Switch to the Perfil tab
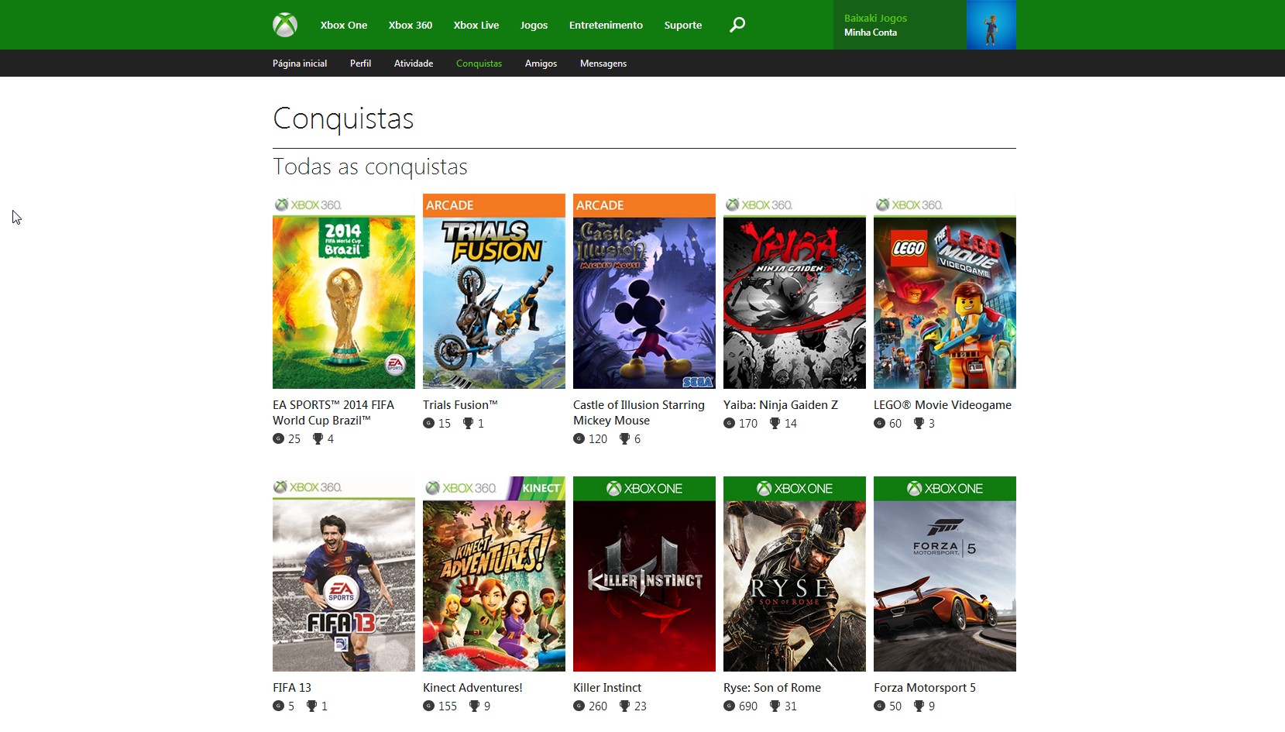 point(360,64)
